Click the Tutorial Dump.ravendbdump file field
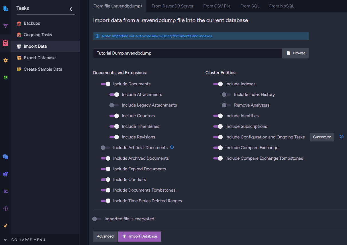Viewport: 347px width, 245px height. pos(188,53)
